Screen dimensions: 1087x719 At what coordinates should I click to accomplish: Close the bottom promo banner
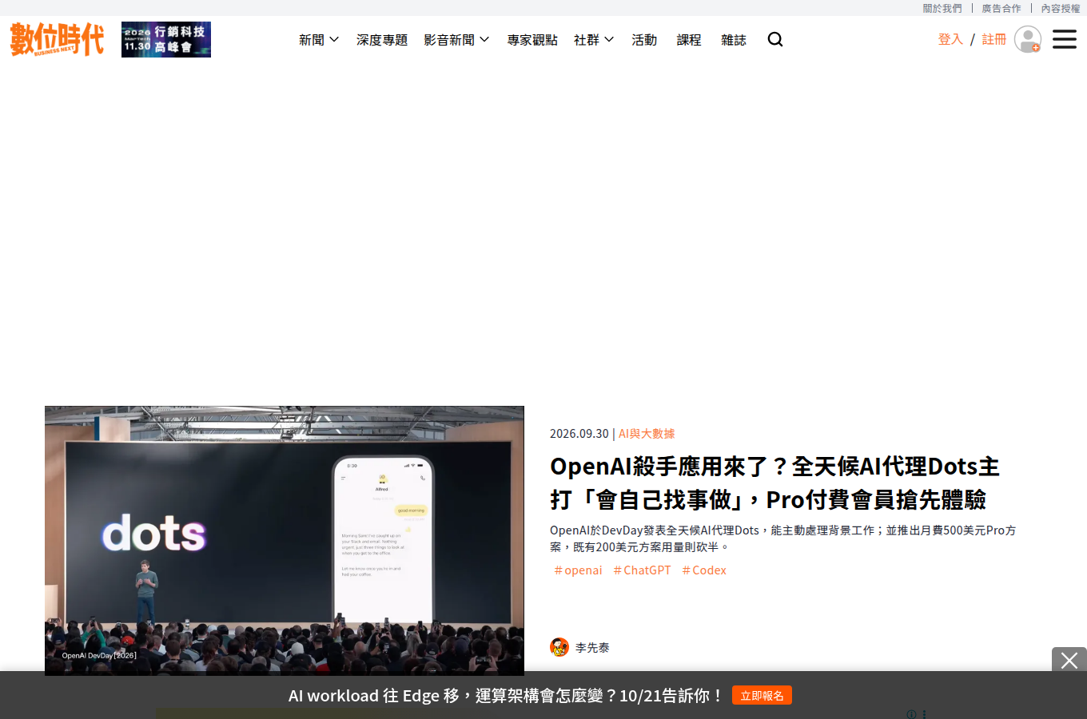(x=1069, y=660)
